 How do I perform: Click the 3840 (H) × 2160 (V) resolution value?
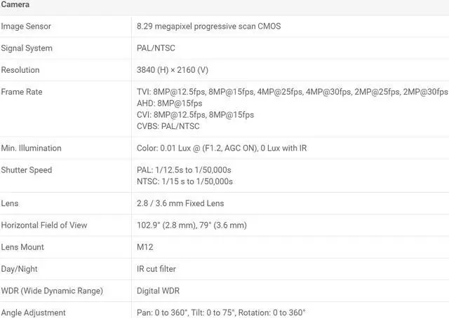coord(172,70)
